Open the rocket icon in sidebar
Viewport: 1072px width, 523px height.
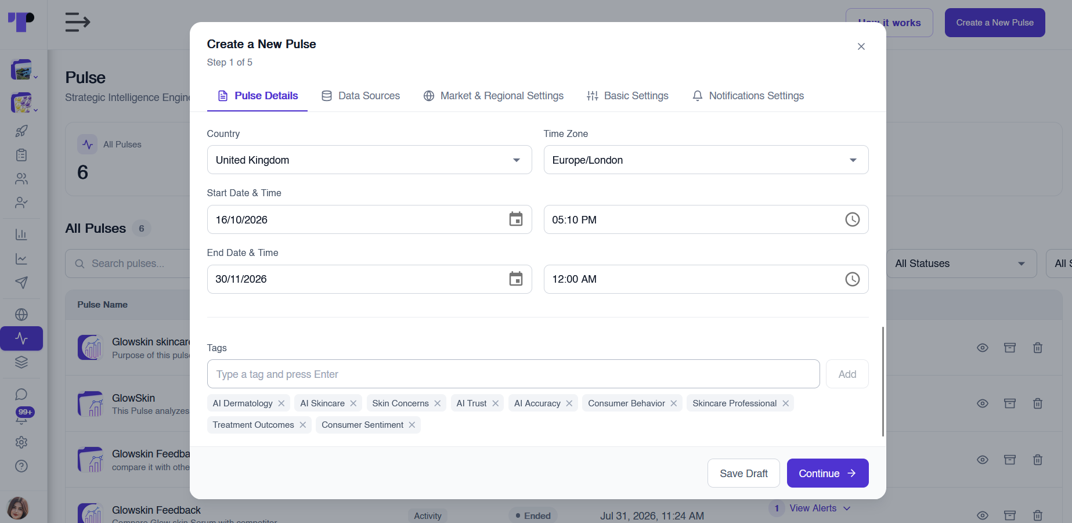21,131
